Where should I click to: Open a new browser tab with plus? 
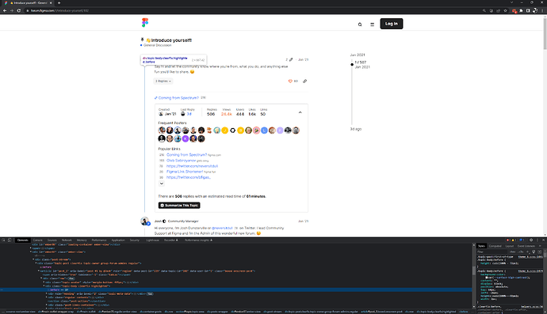click(59, 3)
